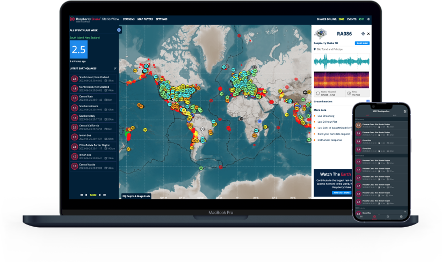Viewport: 442px width, 262px height.
Task: Click the 2.8 magnitude badge for Chile-Bolivia
Action: pyautogui.click(x=75, y=147)
